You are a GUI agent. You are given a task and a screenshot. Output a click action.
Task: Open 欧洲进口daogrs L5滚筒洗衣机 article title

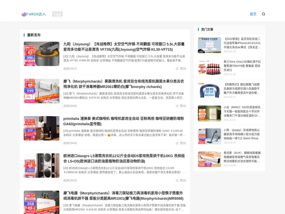tap(124, 159)
